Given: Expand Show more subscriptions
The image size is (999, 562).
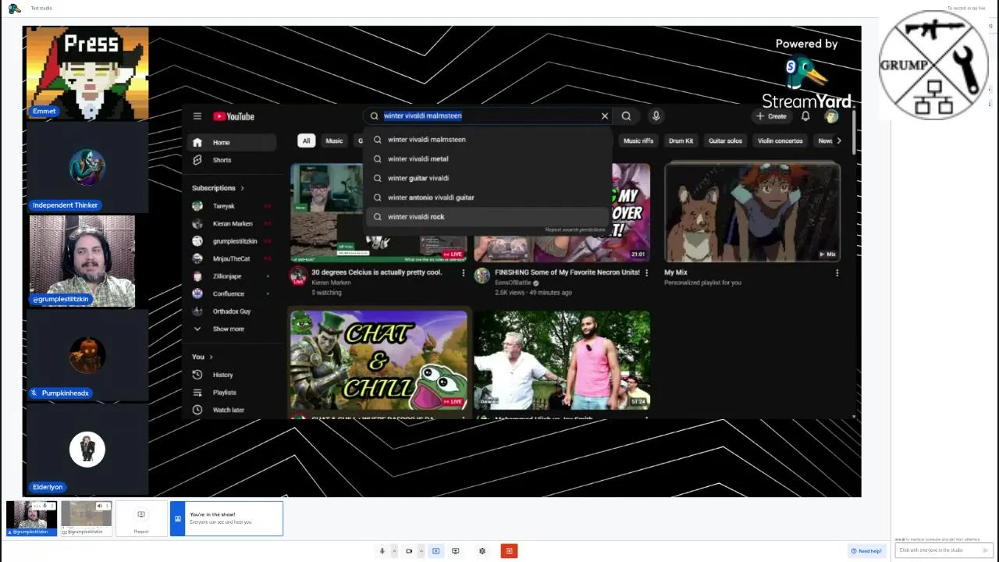Looking at the screenshot, I should (x=232, y=329).
